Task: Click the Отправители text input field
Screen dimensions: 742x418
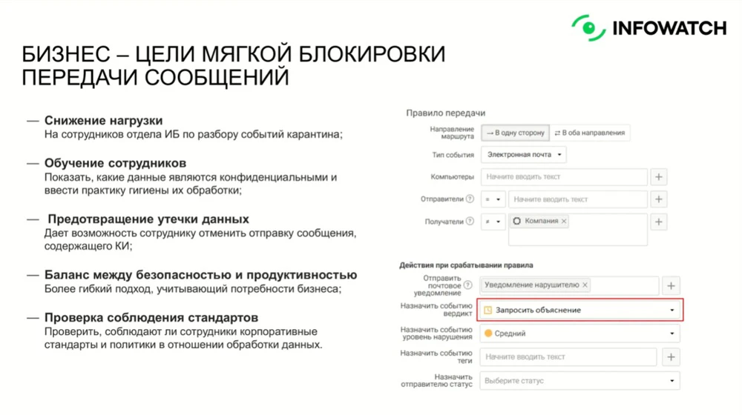Action: (578, 199)
